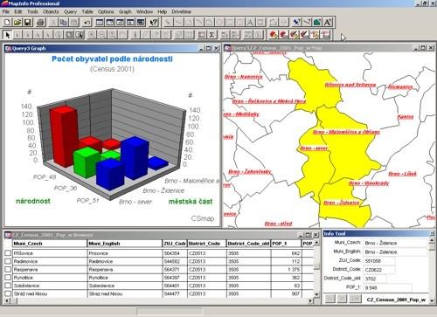Check the box next to Raspenava row

(8, 270)
